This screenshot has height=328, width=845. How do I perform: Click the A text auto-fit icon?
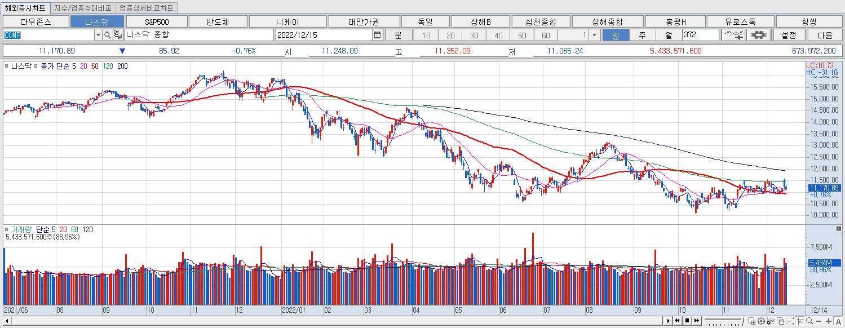[838, 321]
